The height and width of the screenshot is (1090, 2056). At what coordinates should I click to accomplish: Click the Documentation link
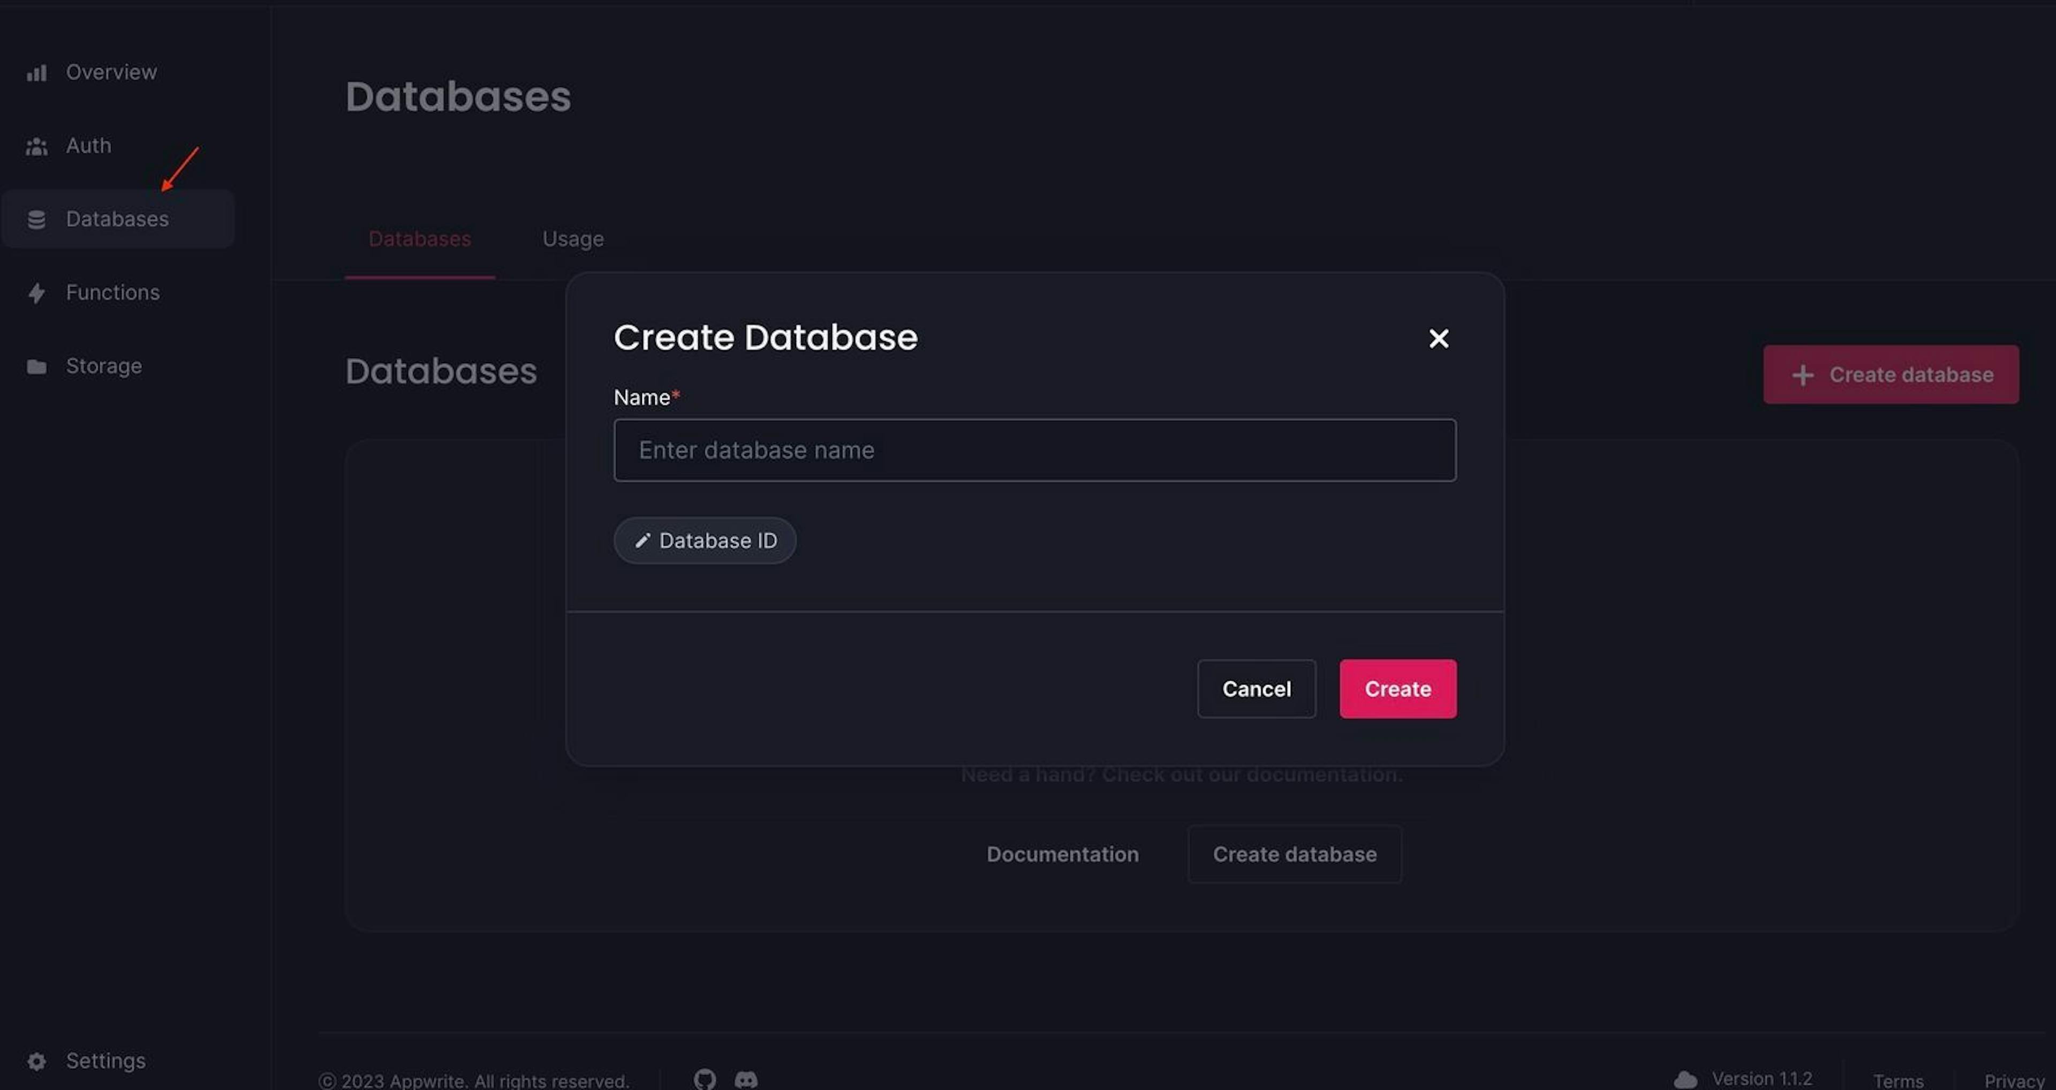(x=1062, y=853)
